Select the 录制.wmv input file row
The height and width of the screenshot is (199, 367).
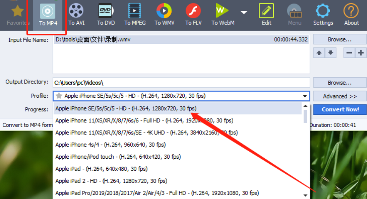pyautogui.click(x=181, y=40)
